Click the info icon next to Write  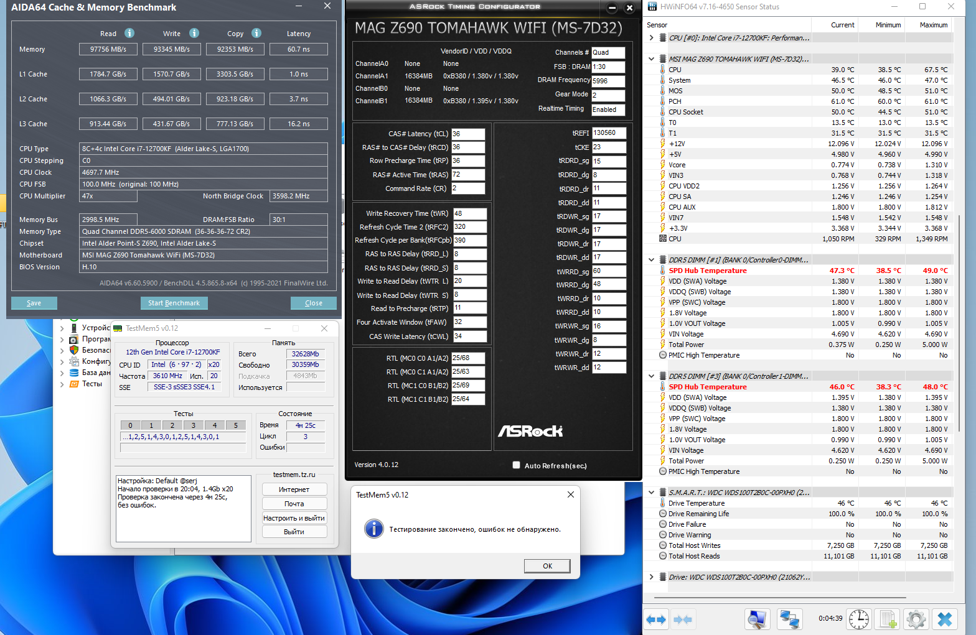194,33
